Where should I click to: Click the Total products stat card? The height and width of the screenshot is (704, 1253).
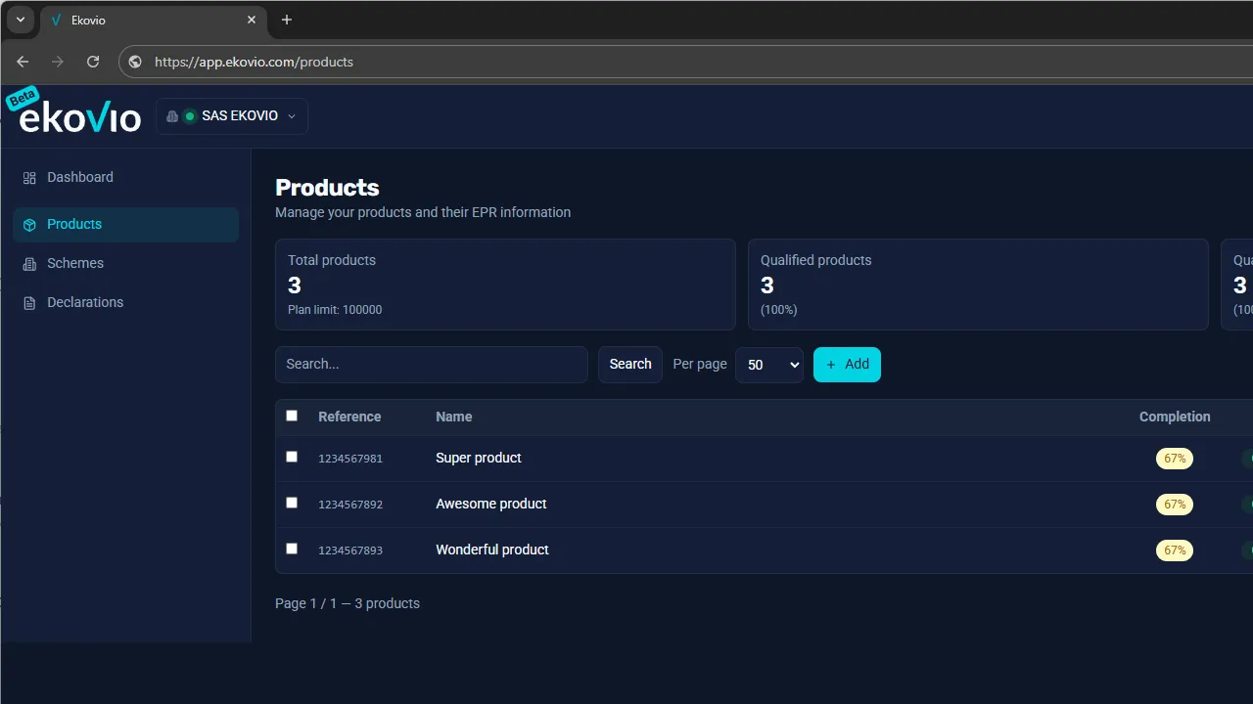505,285
